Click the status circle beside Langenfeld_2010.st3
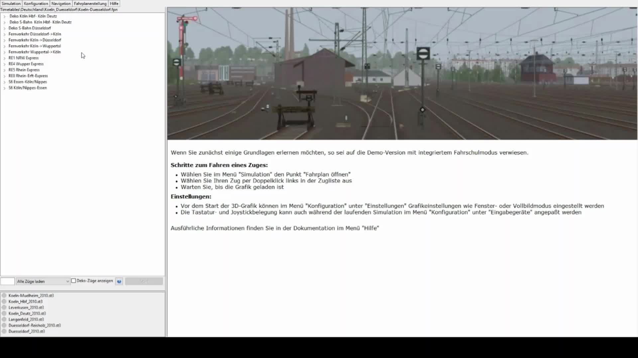This screenshot has width=638, height=358. point(4,319)
